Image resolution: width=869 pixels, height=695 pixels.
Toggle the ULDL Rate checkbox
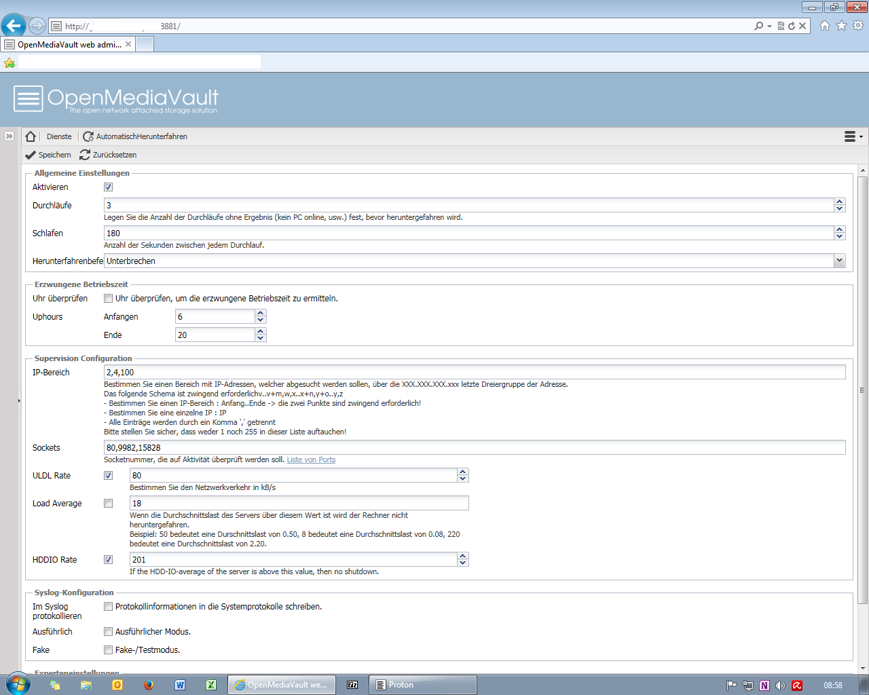pyautogui.click(x=108, y=476)
